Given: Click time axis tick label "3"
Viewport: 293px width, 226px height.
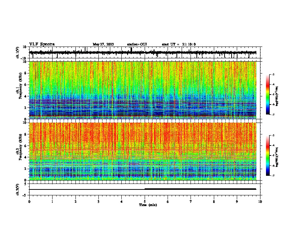Looking at the screenshot, I should [98, 202].
